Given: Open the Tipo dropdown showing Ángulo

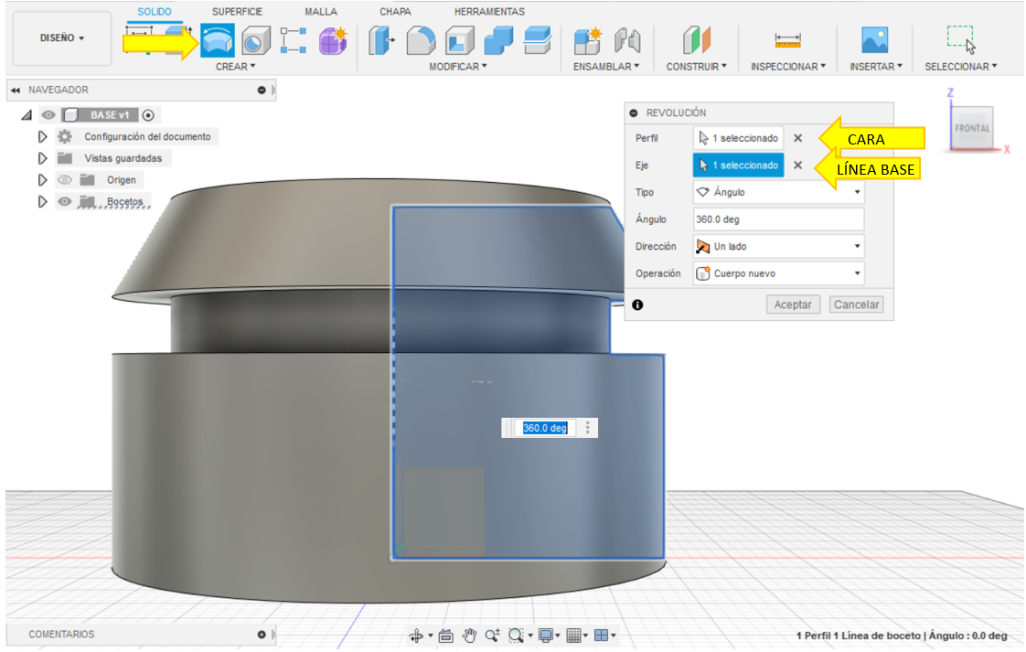Looking at the screenshot, I should pyautogui.click(x=779, y=192).
